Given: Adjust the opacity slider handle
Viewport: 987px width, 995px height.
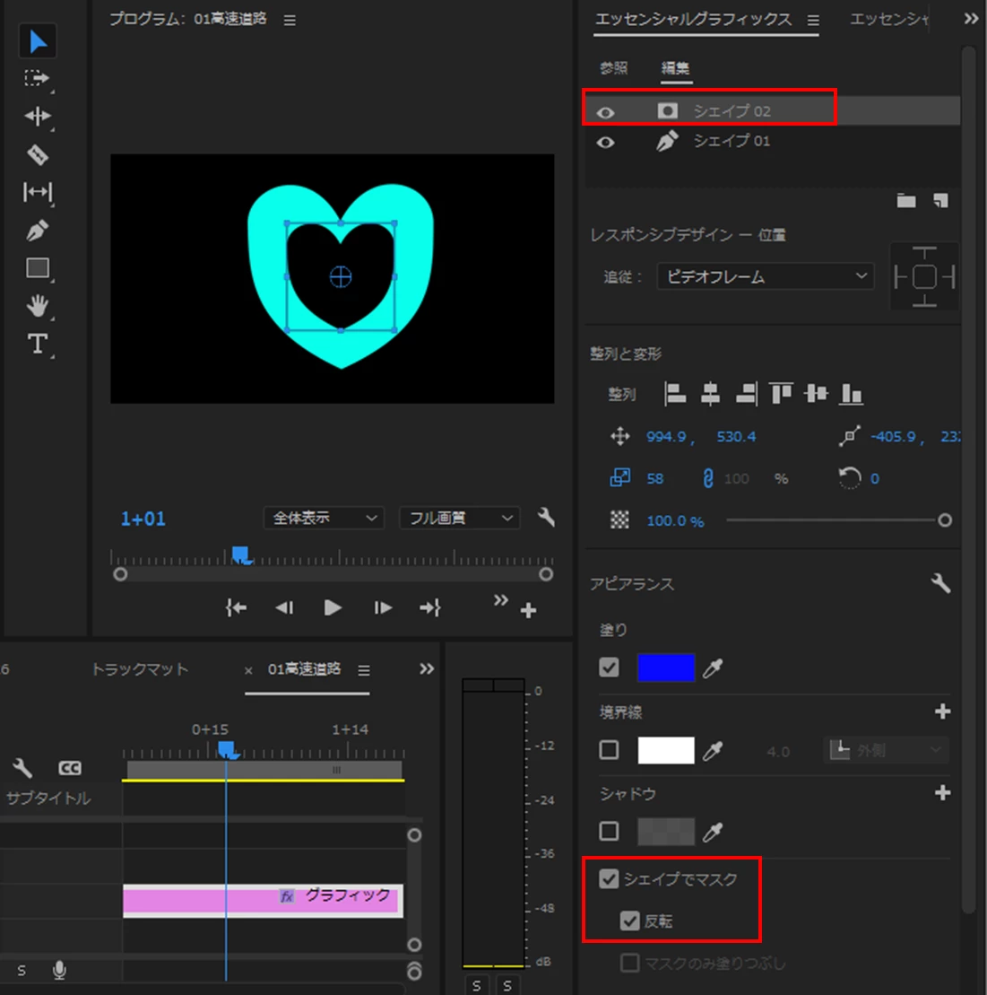Looking at the screenshot, I should coord(945,520).
